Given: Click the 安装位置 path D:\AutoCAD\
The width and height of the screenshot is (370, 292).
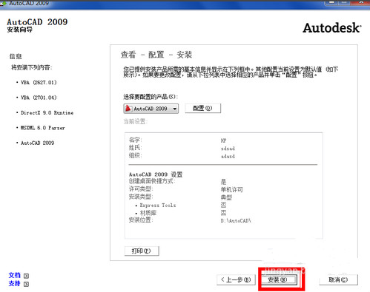Looking at the screenshot, I should pos(236,220).
